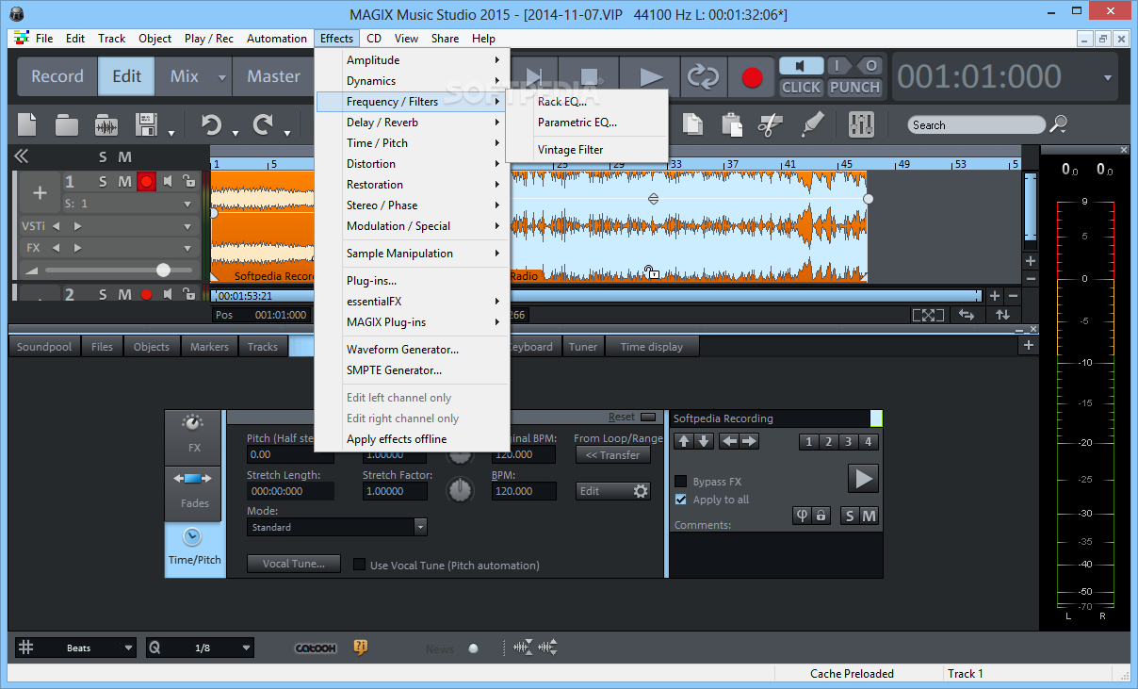Paste using the clipboard icon
This screenshot has height=689, width=1138.
click(x=731, y=124)
